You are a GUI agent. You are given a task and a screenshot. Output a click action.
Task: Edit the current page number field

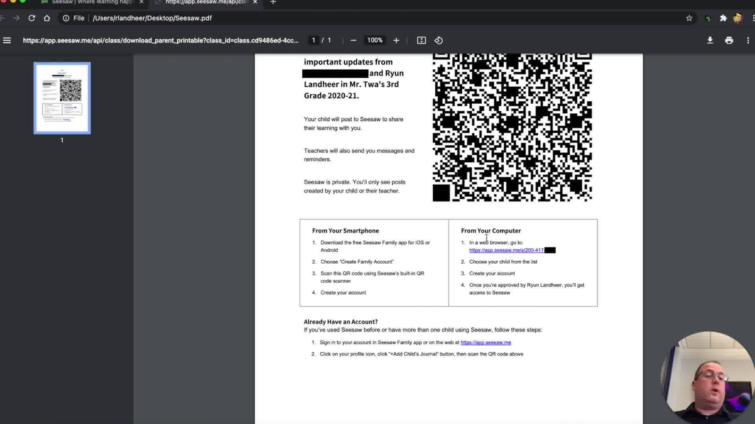(313, 40)
